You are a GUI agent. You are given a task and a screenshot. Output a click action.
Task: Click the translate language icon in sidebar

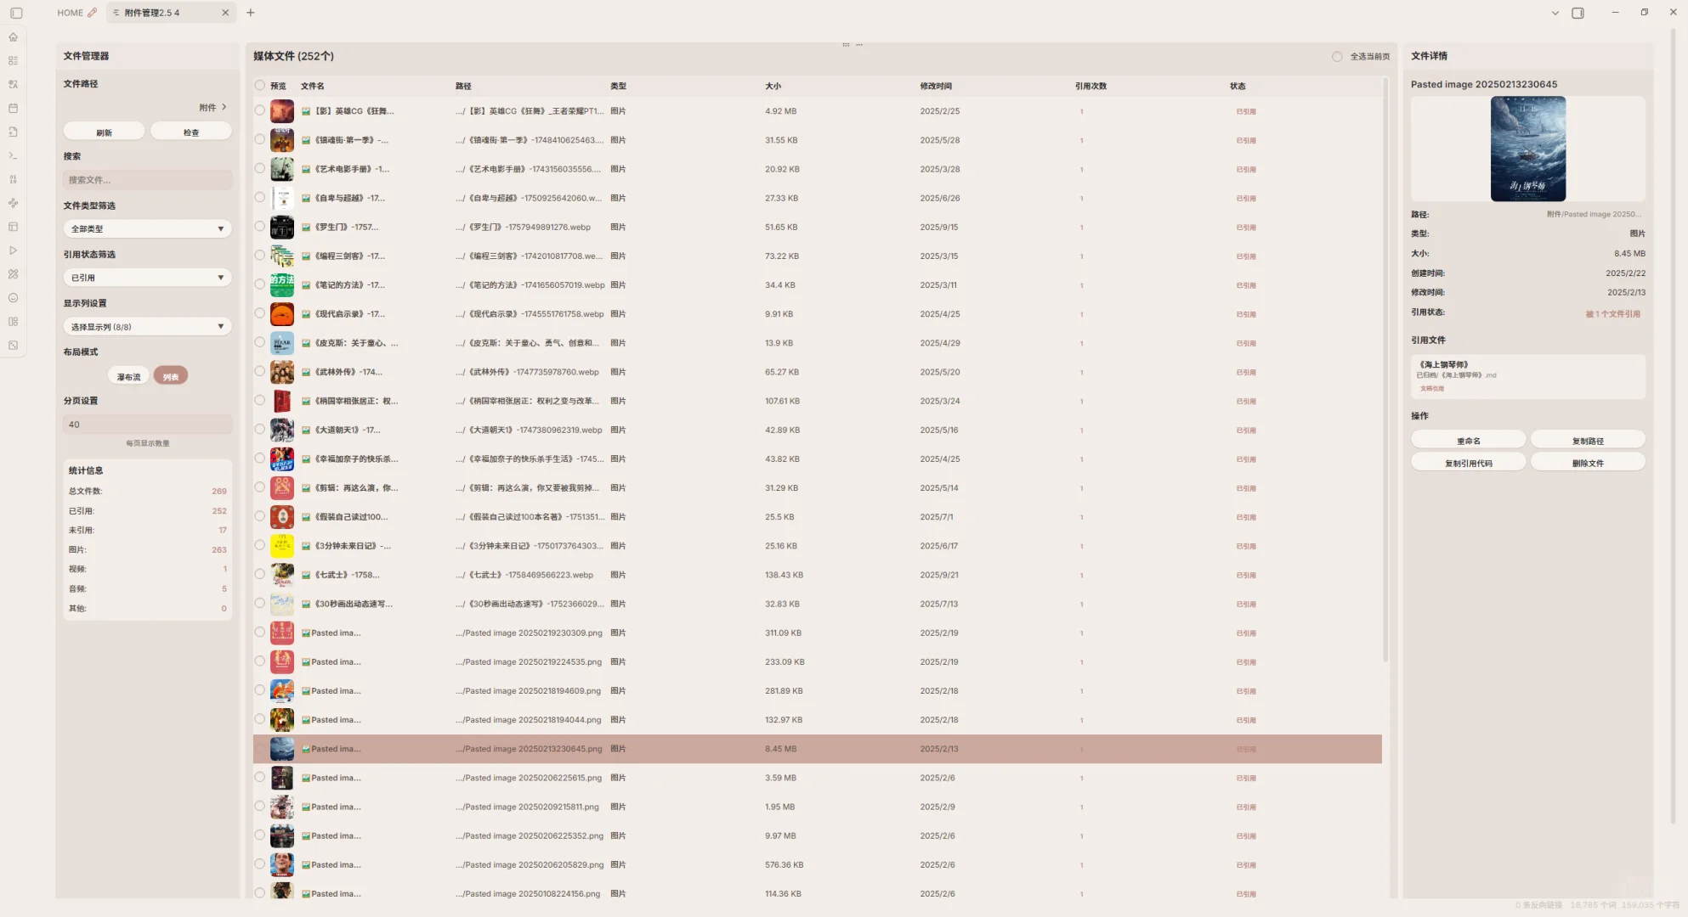pyautogui.click(x=13, y=85)
